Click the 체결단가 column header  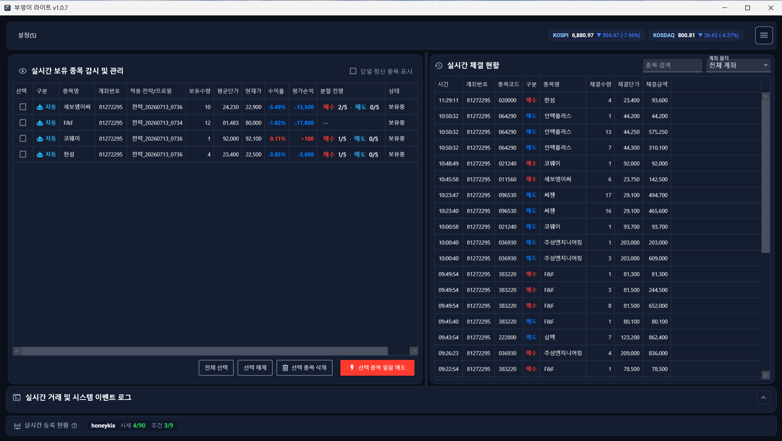(x=628, y=84)
